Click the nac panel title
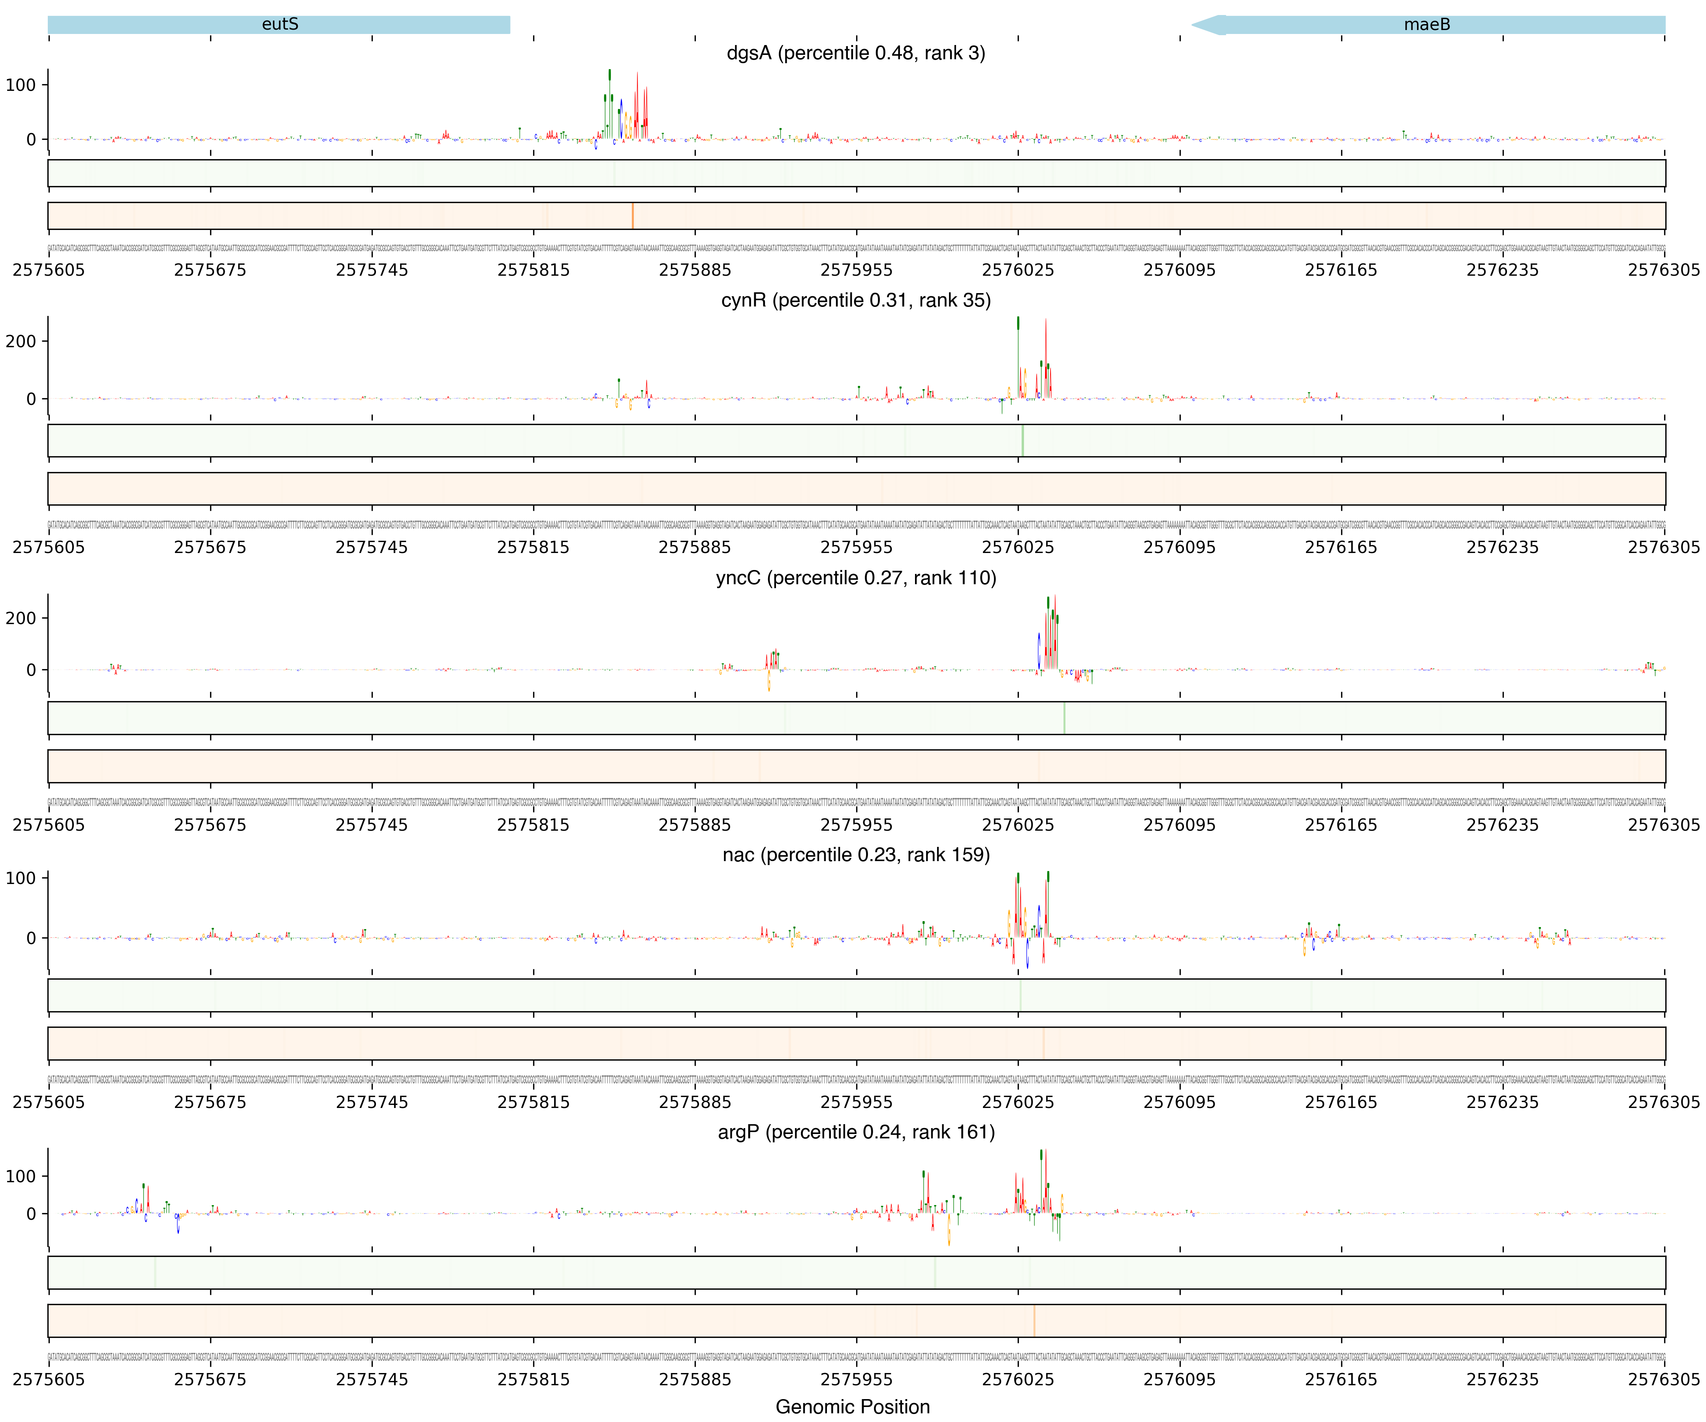The width and height of the screenshot is (1706, 1422). click(x=855, y=855)
